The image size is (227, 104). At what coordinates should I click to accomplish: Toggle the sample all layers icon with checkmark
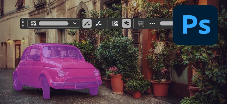point(115,23)
